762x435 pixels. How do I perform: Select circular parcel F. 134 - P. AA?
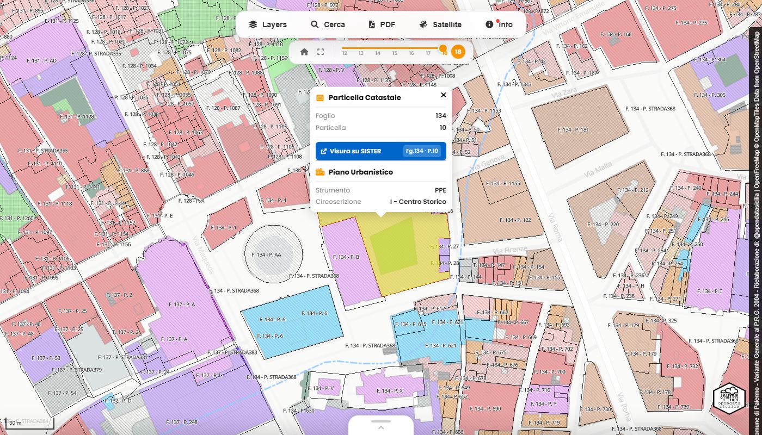pyautogui.click(x=265, y=254)
